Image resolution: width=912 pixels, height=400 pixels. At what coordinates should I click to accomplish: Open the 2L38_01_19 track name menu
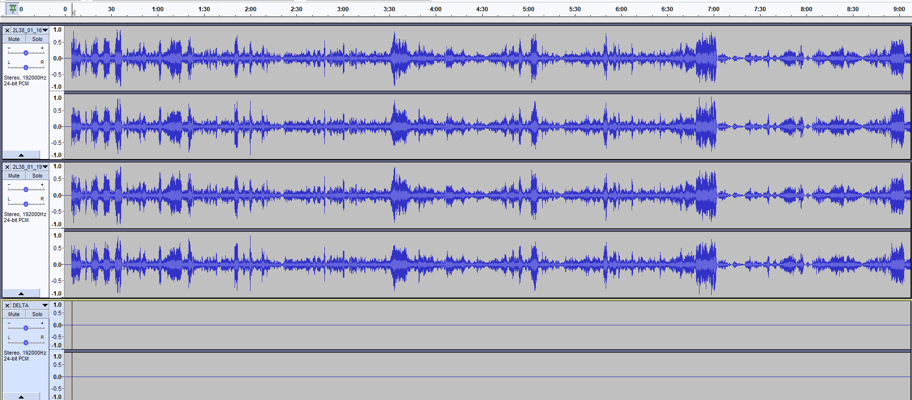click(x=30, y=167)
